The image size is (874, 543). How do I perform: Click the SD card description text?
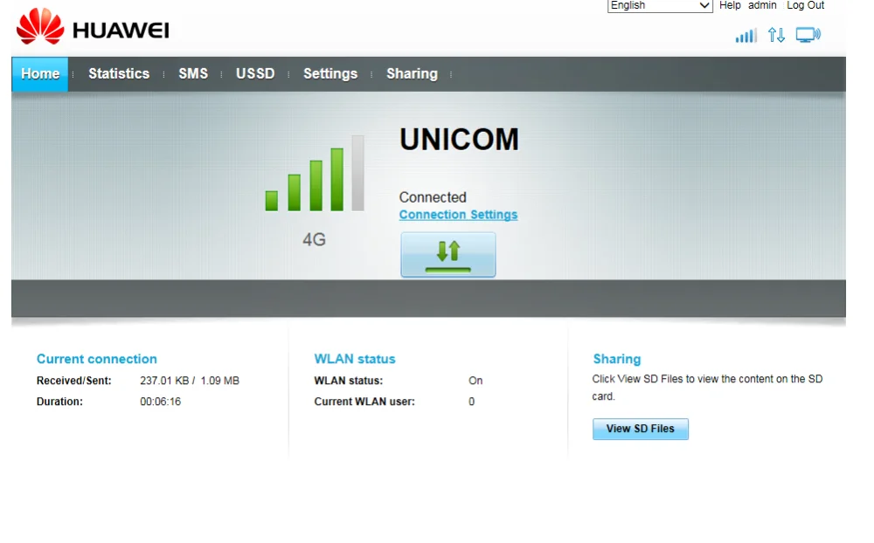(x=707, y=388)
